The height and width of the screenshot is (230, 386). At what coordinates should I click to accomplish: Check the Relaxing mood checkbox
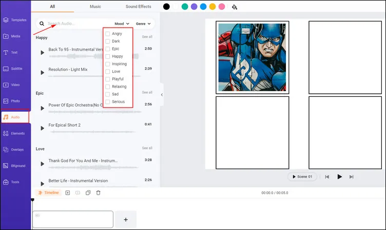[108, 87]
